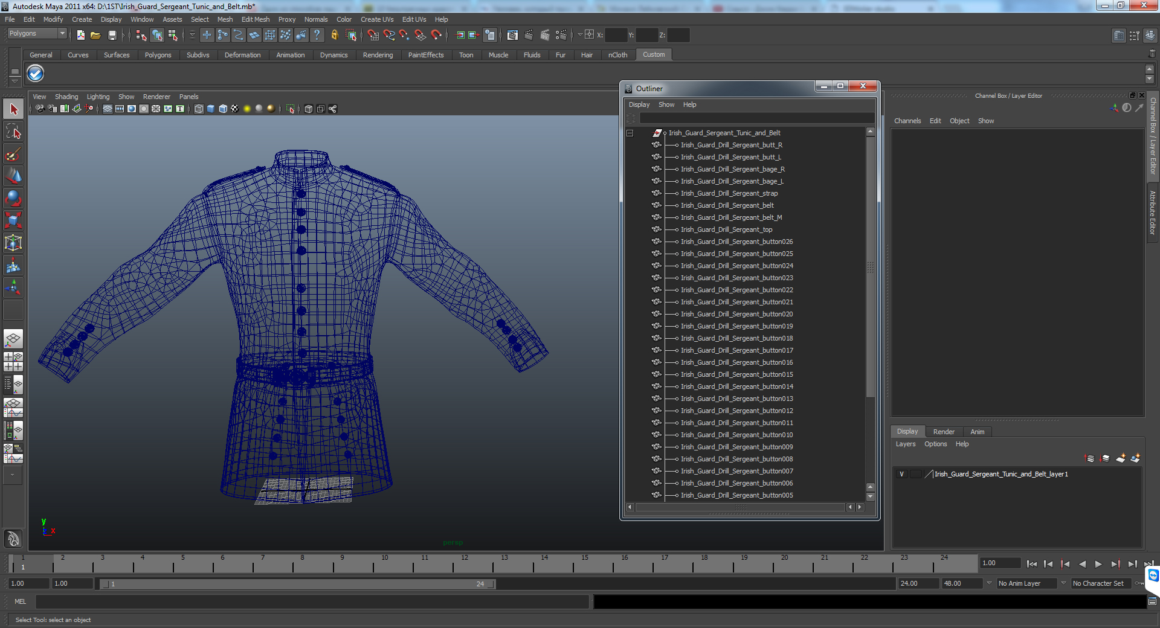Toggle visibility V box of tunic layer

tap(901, 474)
